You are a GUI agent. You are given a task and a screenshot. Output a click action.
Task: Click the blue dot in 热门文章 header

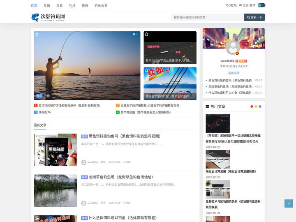pos(260,106)
